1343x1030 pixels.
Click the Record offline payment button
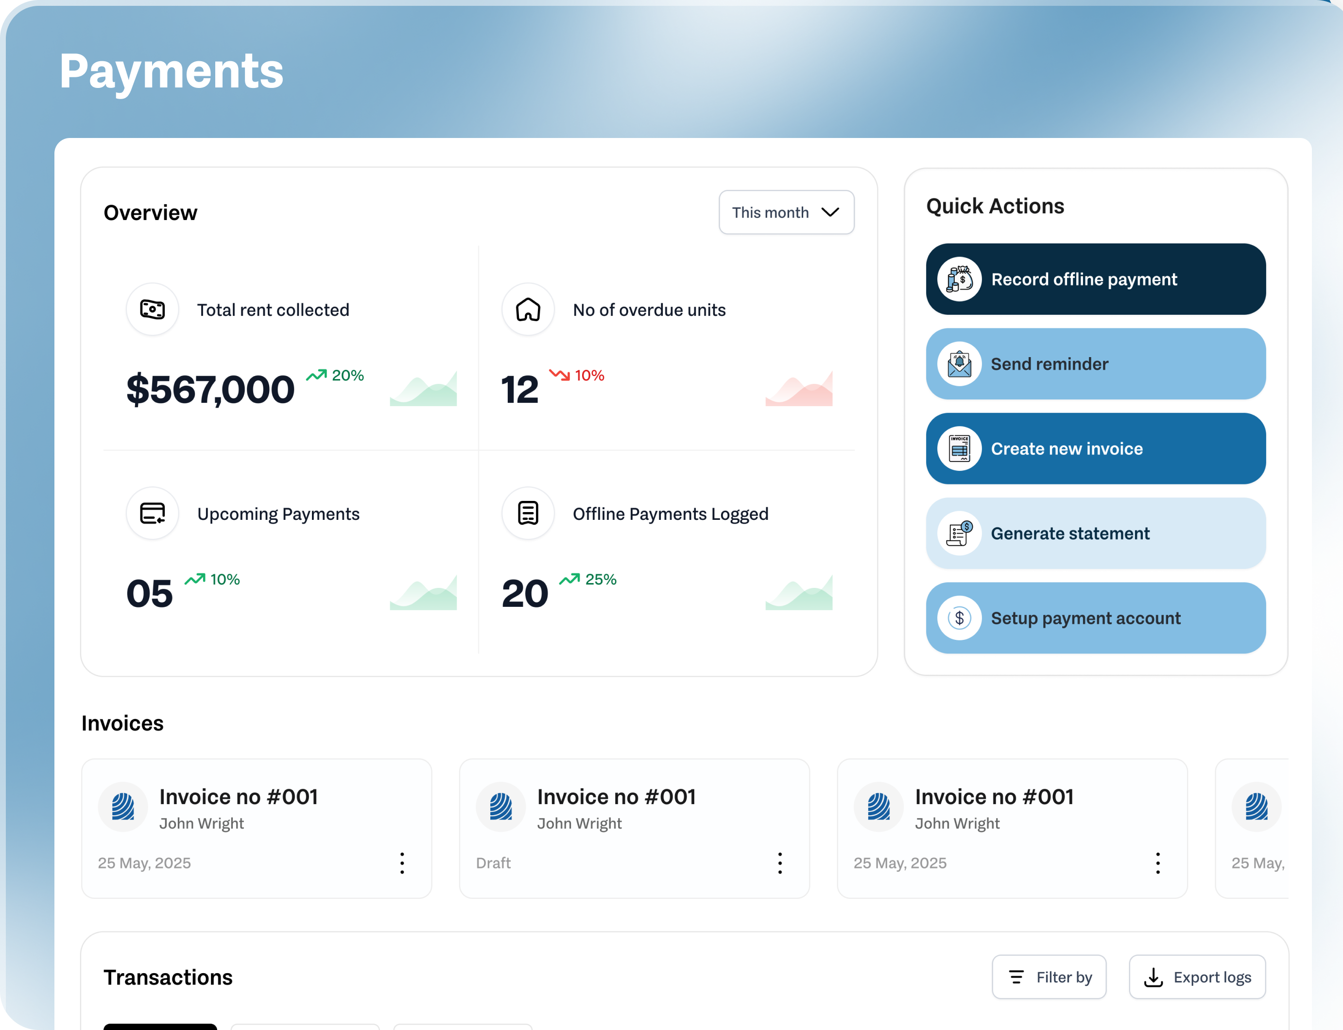click(1095, 279)
